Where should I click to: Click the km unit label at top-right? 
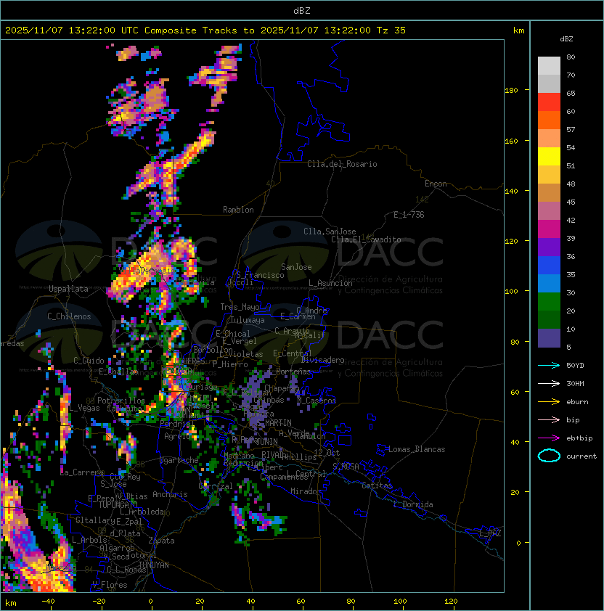[519, 30]
